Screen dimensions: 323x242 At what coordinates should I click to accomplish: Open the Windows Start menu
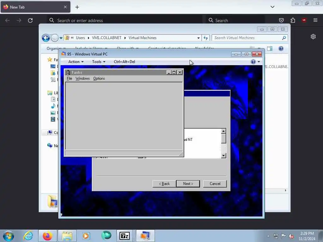click(x=9, y=236)
